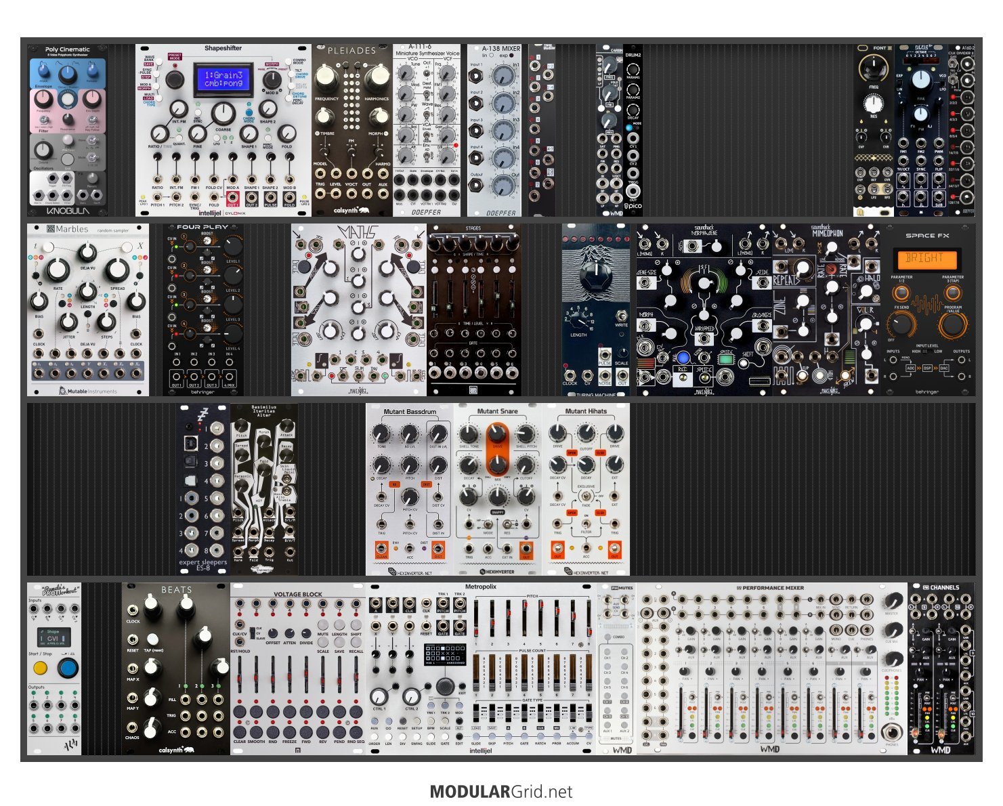
Task: Click the Shapeshifter blue LCD display
Action: coord(223,79)
